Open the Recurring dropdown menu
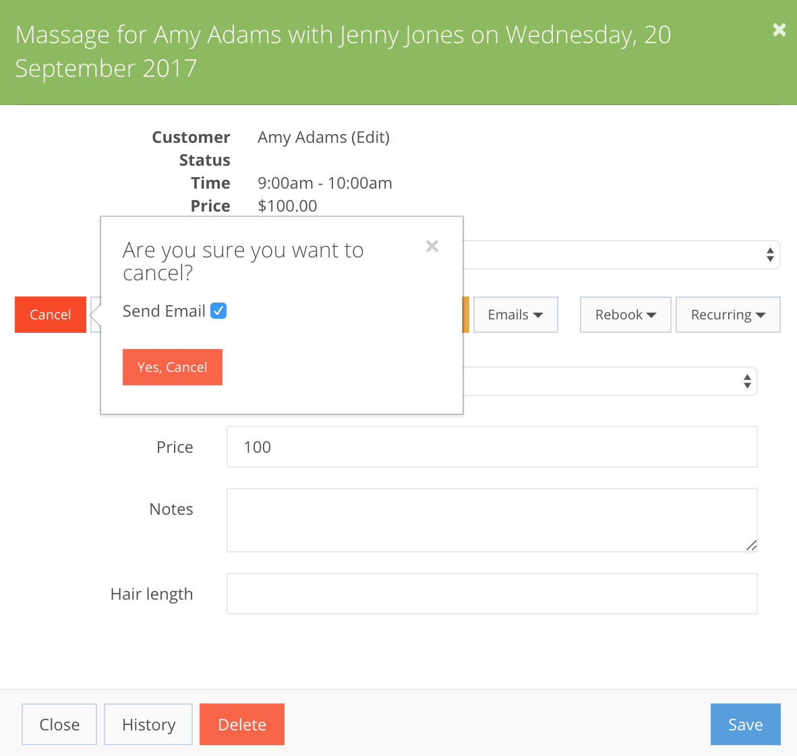 point(728,315)
